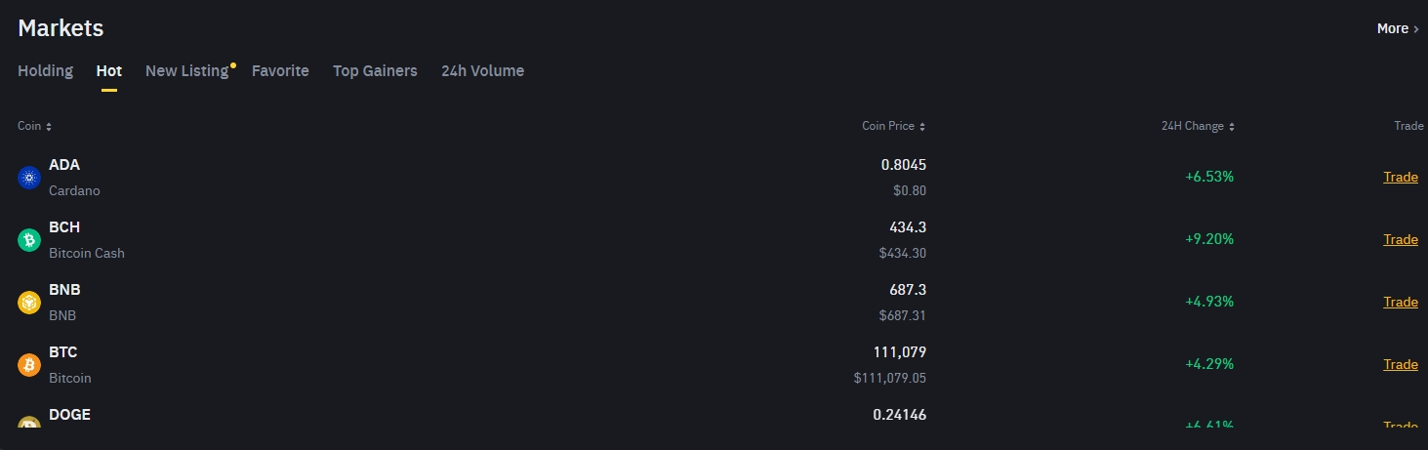Image resolution: width=1428 pixels, height=450 pixels.
Task: Select the Hot tab
Action: click(x=109, y=70)
